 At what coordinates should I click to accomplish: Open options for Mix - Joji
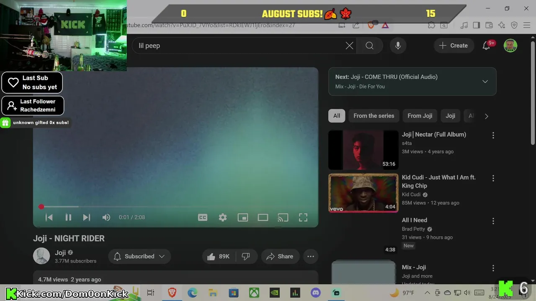pos(493,268)
